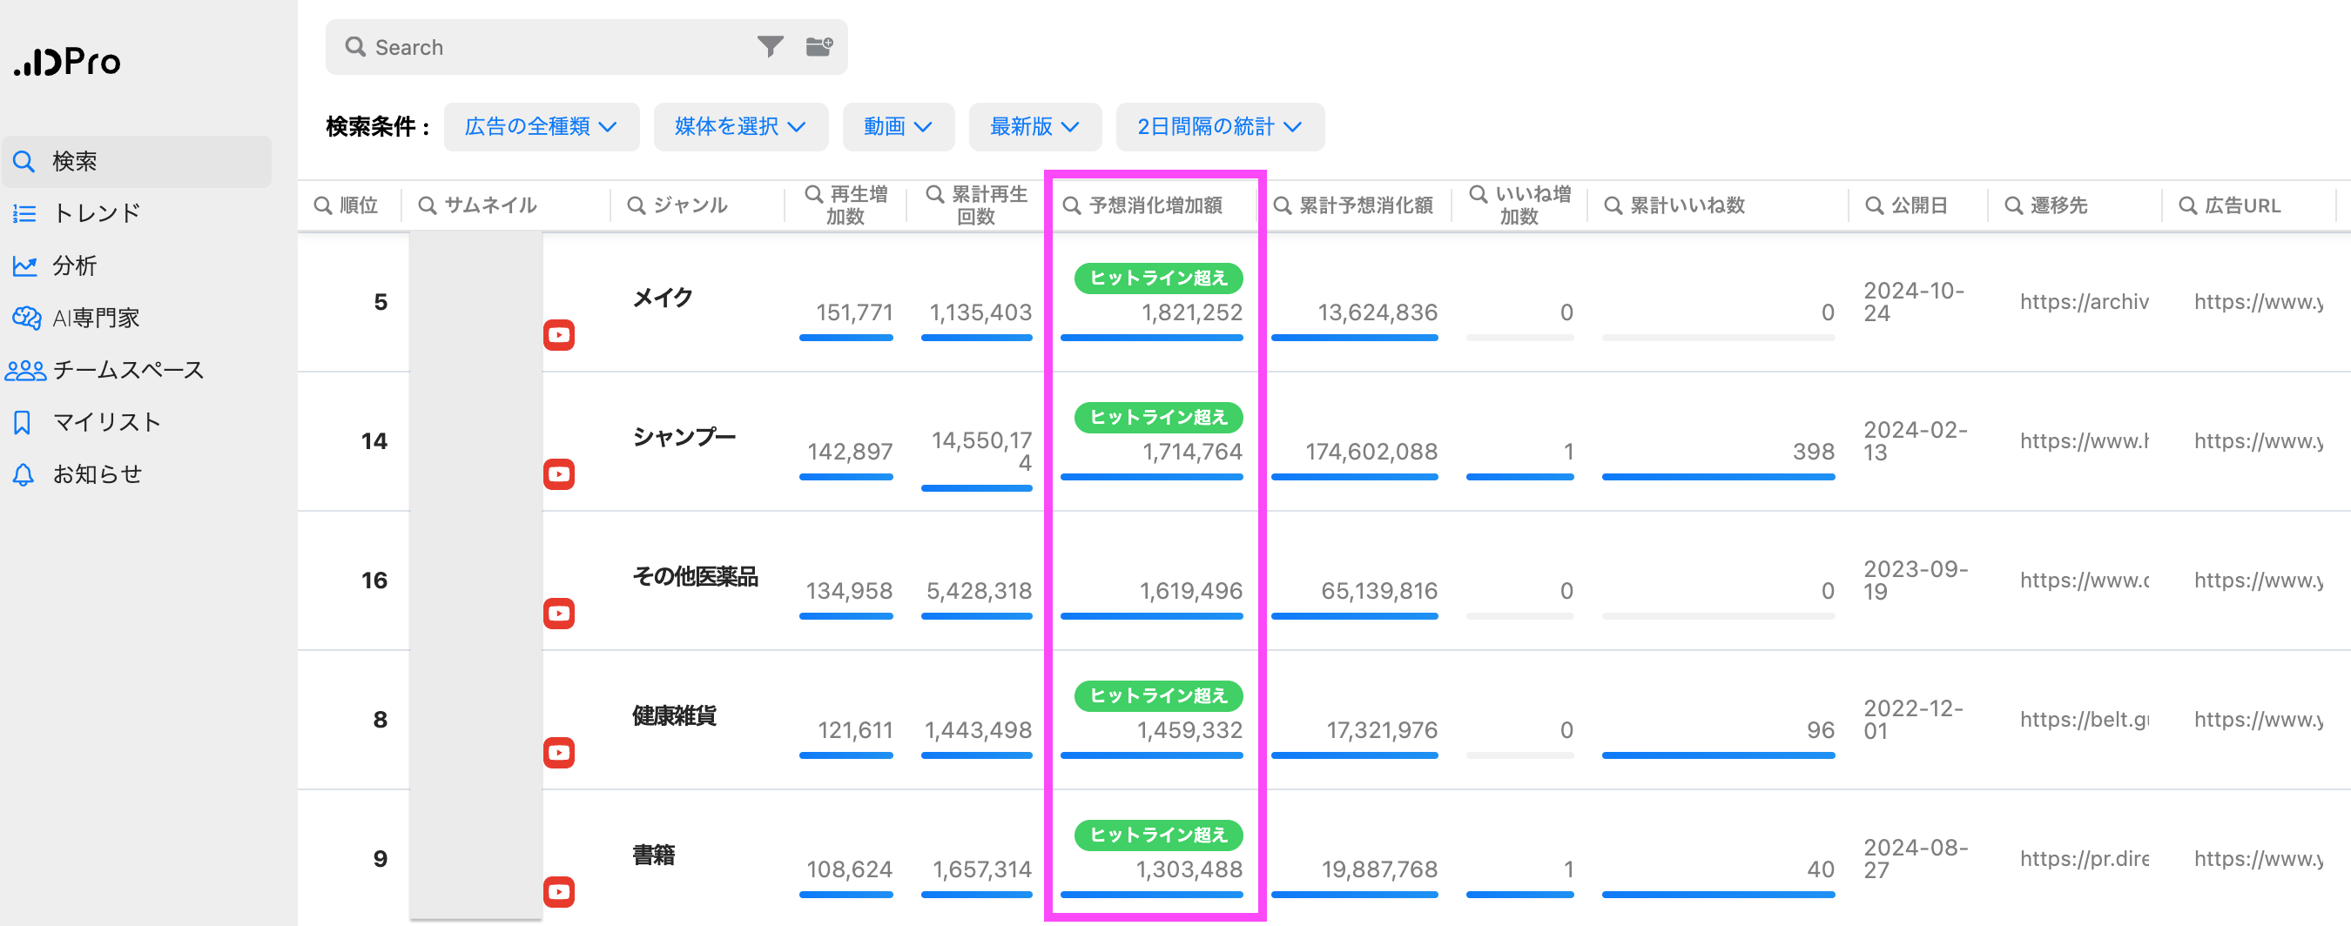Click the filter funnel icon in search bar
2351x926 pixels.
point(770,46)
